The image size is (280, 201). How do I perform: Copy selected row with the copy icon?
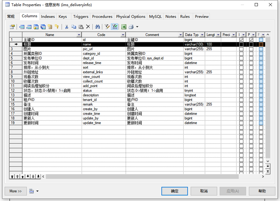[74, 27]
